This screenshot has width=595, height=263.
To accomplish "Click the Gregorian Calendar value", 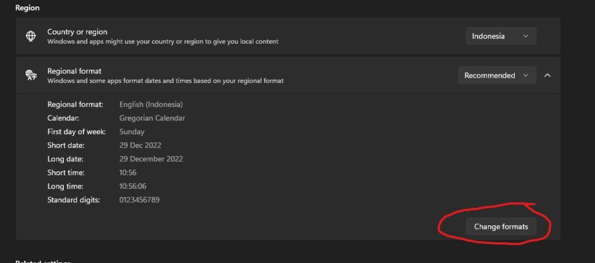I will click(152, 118).
